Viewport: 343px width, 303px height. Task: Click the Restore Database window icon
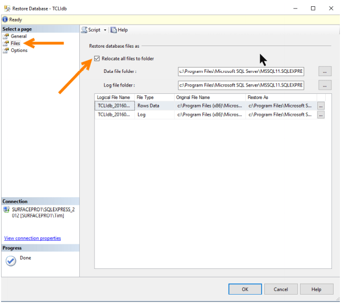click(x=6, y=8)
